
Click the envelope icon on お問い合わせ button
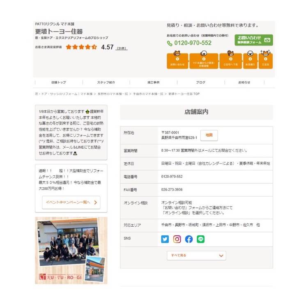(267, 40)
